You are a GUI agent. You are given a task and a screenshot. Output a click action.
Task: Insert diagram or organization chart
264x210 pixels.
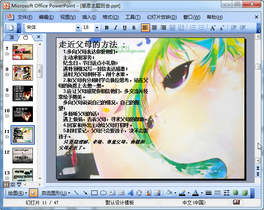139,193
